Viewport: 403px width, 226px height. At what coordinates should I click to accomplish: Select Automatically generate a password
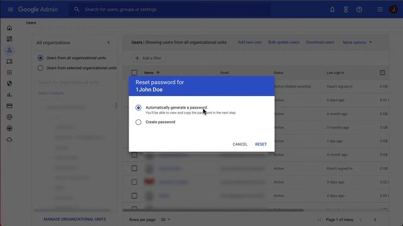click(139, 107)
